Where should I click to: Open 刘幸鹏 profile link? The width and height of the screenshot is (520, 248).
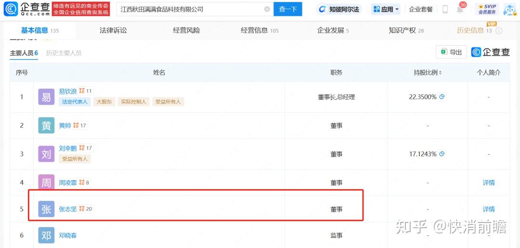click(68, 148)
